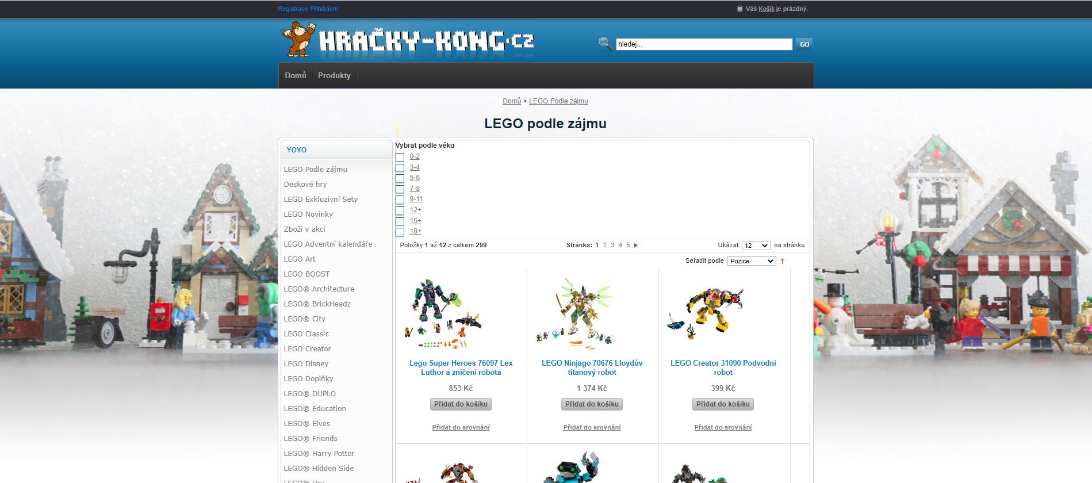Screen dimensions: 1092x483
Task: Go to page 3 of results
Action: coord(612,246)
